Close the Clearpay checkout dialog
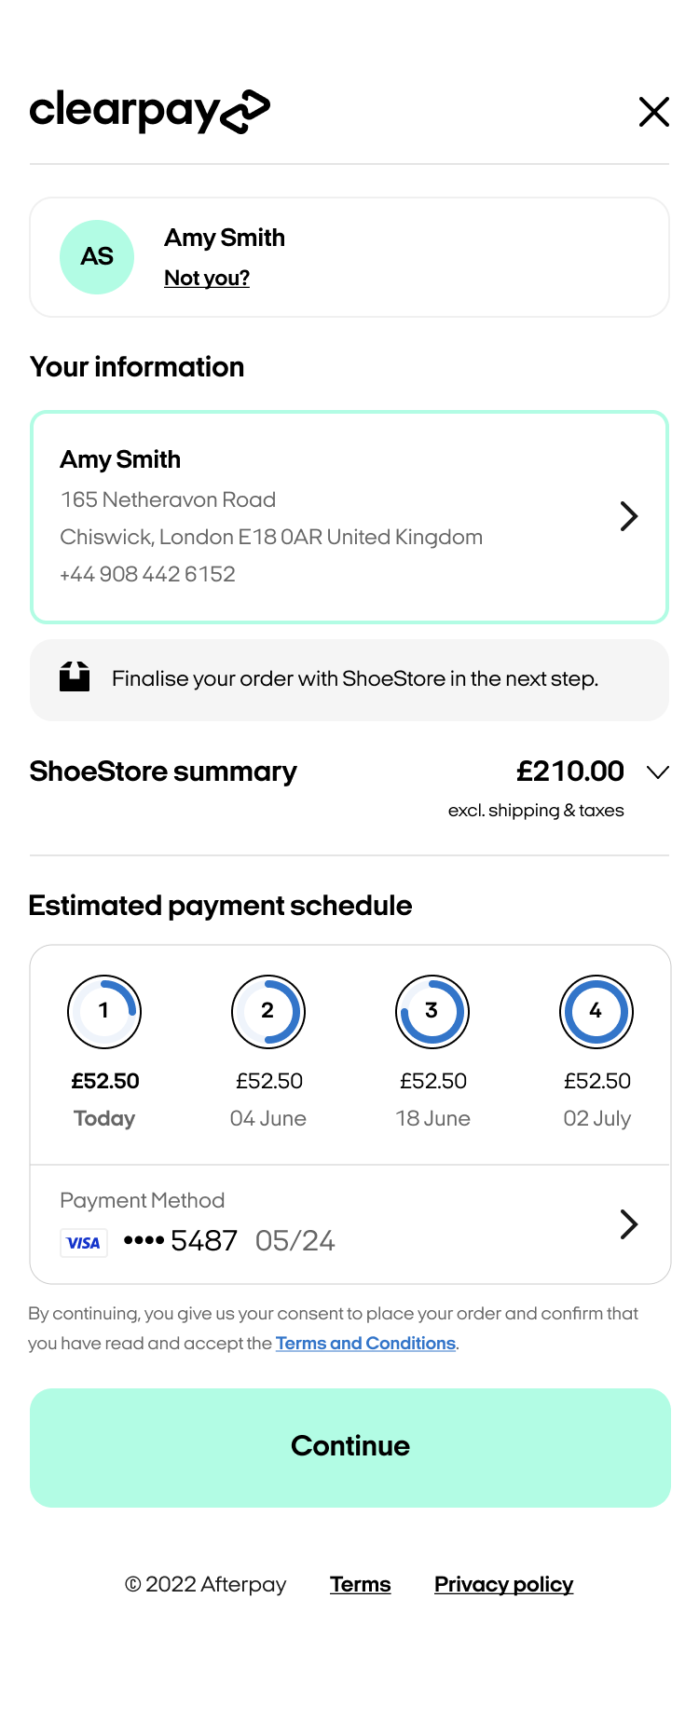Image resolution: width=699 pixels, height=1735 pixels. [654, 112]
